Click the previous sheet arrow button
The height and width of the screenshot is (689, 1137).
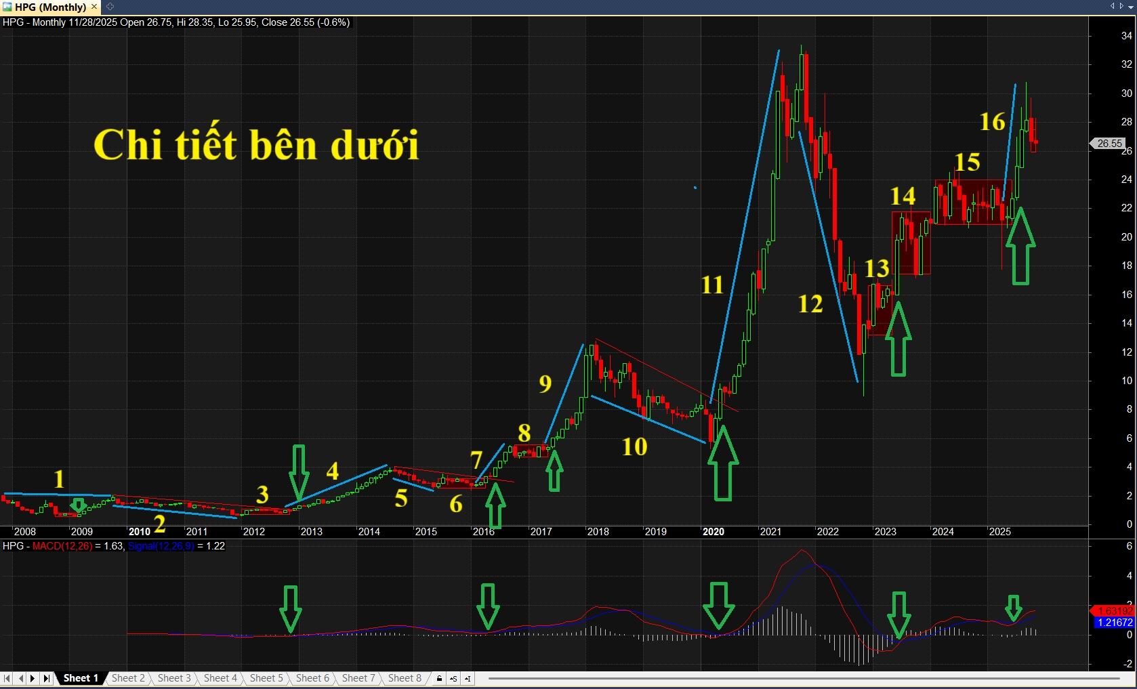tap(20, 678)
